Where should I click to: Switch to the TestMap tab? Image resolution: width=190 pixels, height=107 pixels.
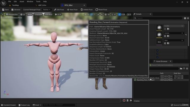(x=15, y=5)
